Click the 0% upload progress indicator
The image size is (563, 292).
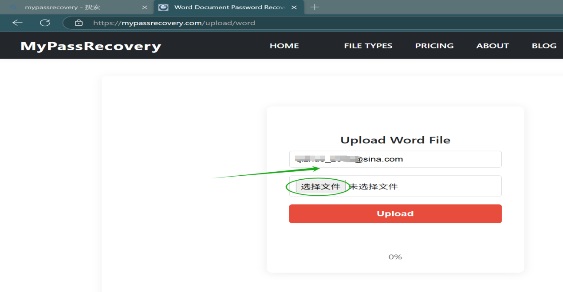(x=395, y=257)
